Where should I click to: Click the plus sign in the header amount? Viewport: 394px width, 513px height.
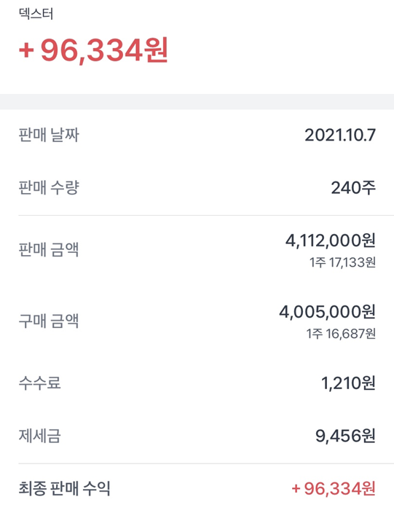pos(26,51)
